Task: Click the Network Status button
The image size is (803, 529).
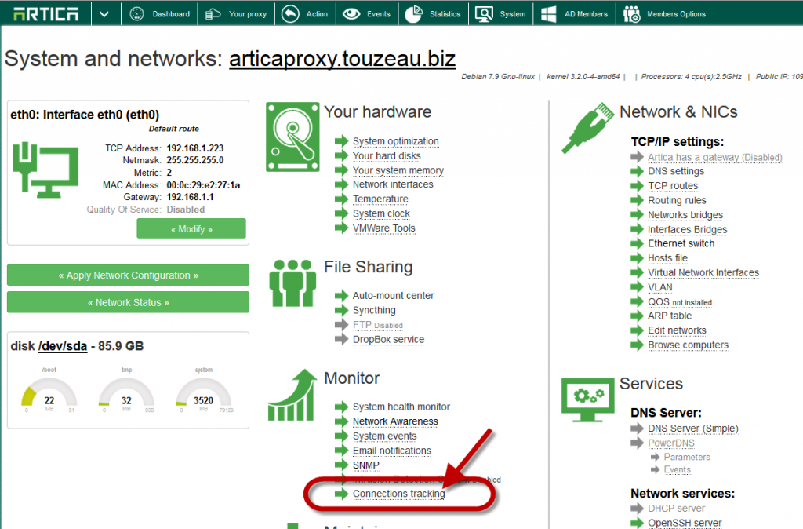Action: point(128,302)
